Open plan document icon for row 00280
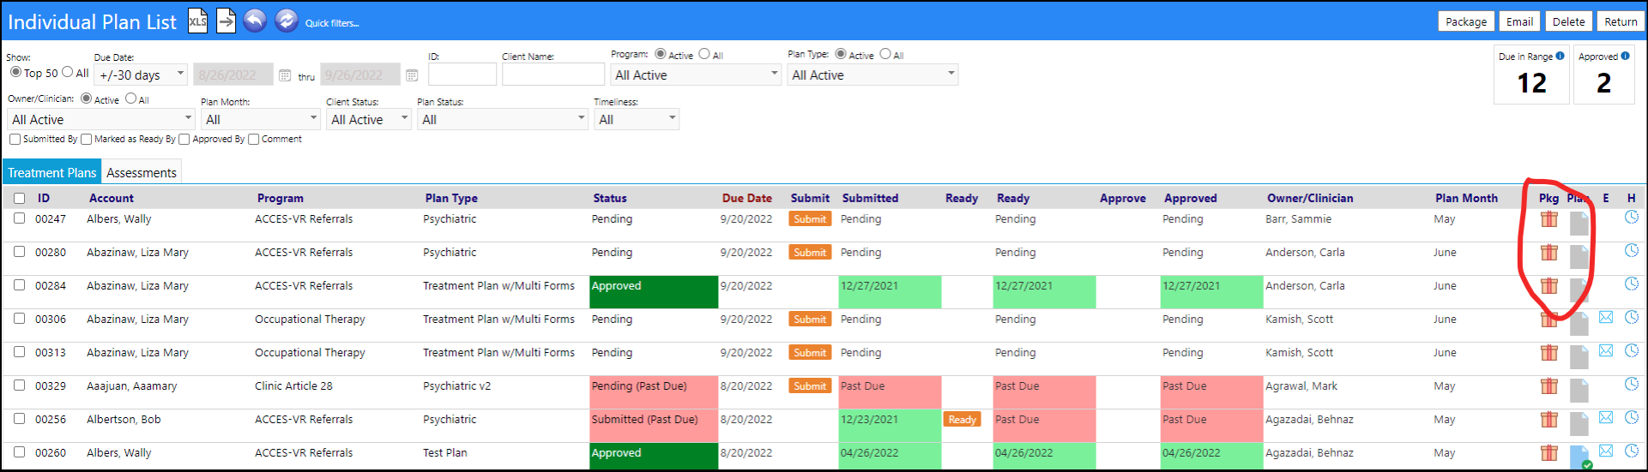Screen dimensions: 1648x472 [1579, 257]
